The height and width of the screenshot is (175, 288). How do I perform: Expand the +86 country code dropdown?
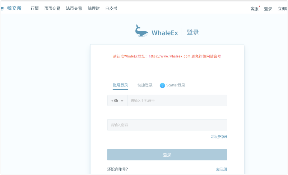[x=117, y=101]
